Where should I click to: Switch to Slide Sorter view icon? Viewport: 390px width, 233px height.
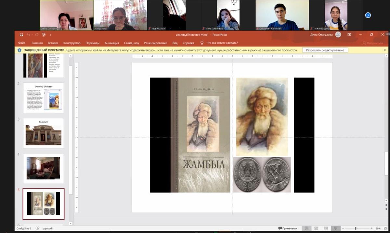click(316, 228)
